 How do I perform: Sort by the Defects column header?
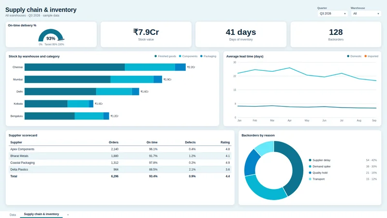[x=190, y=142]
